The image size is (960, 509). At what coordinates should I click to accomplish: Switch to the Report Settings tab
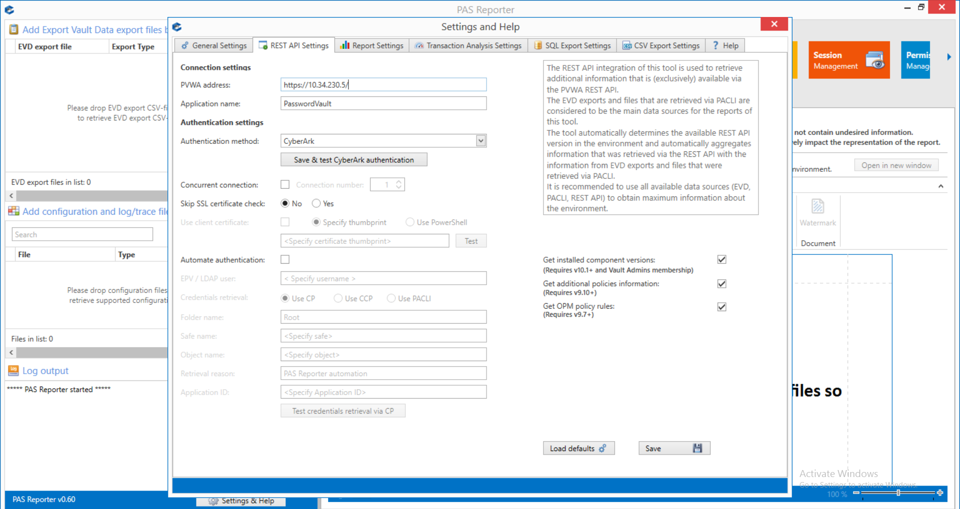point(371,45)
